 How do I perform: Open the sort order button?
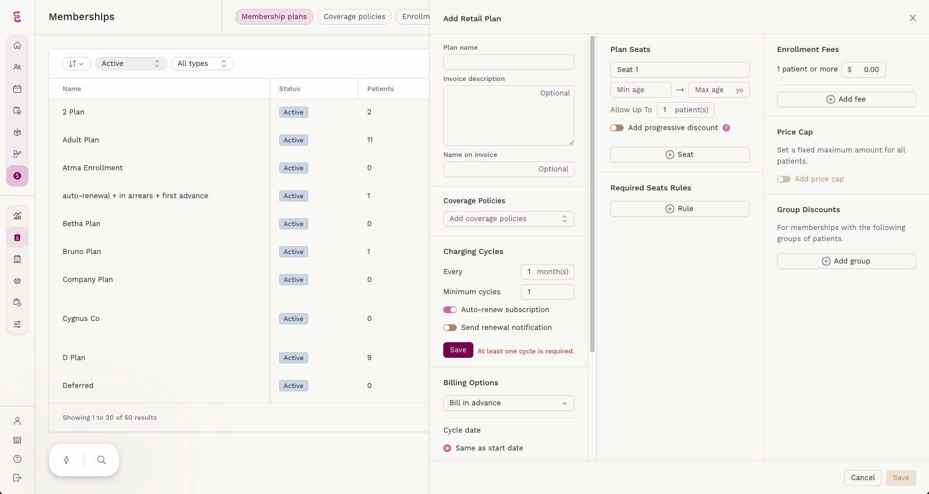point(76,64)
